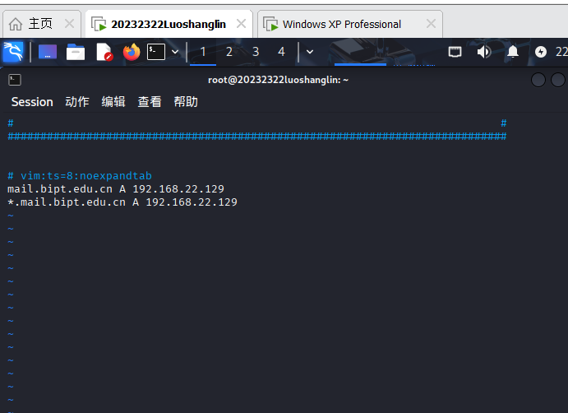
Task: Launch Firefox from the panel
Action: (x=132, y=52)
